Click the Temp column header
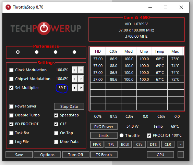Viewport: 193px width, 165px height. (x=159, y=51)
